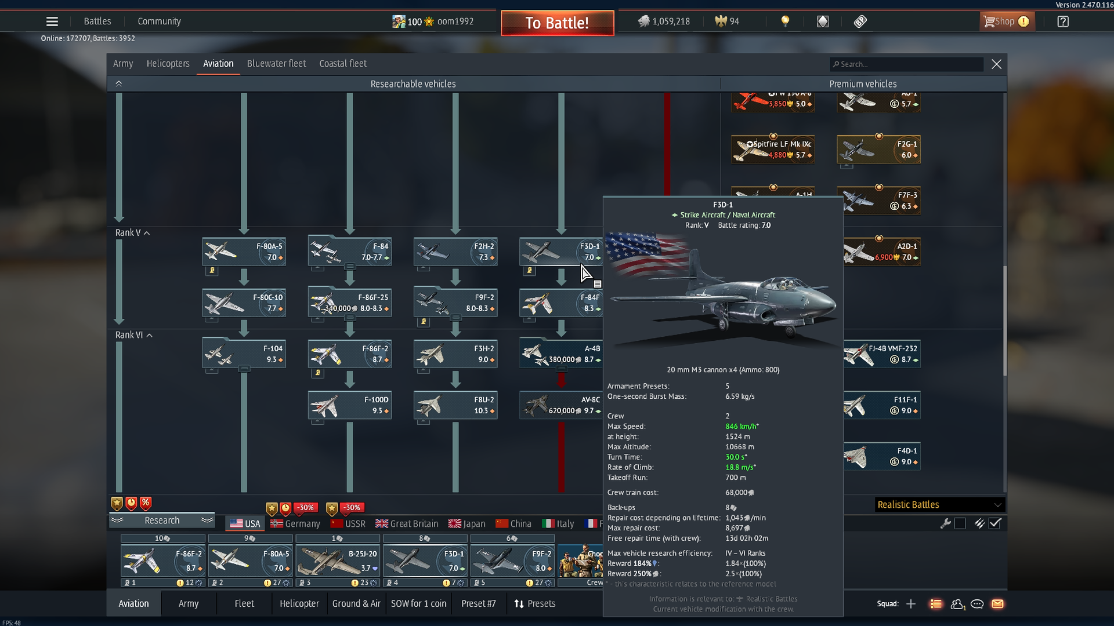Open the Community menu
Viewport: 1114px width, 626px height.
pyautogui.click(x=159, y=21)
